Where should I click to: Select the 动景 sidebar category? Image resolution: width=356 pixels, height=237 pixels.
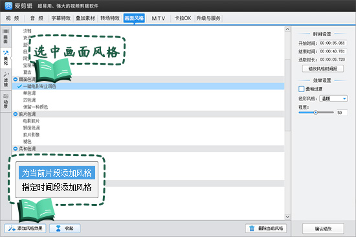pos(6,101)
